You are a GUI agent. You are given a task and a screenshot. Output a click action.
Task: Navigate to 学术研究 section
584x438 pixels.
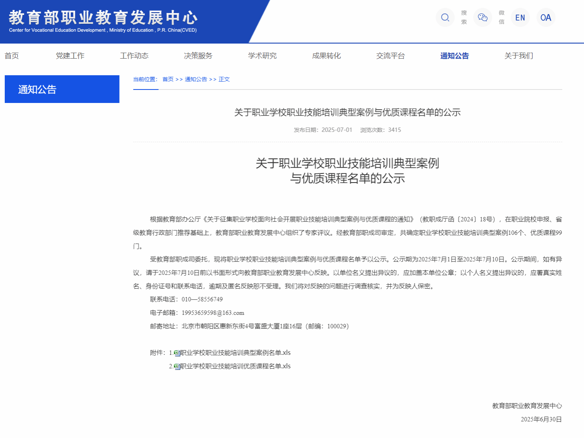(262, 56)
